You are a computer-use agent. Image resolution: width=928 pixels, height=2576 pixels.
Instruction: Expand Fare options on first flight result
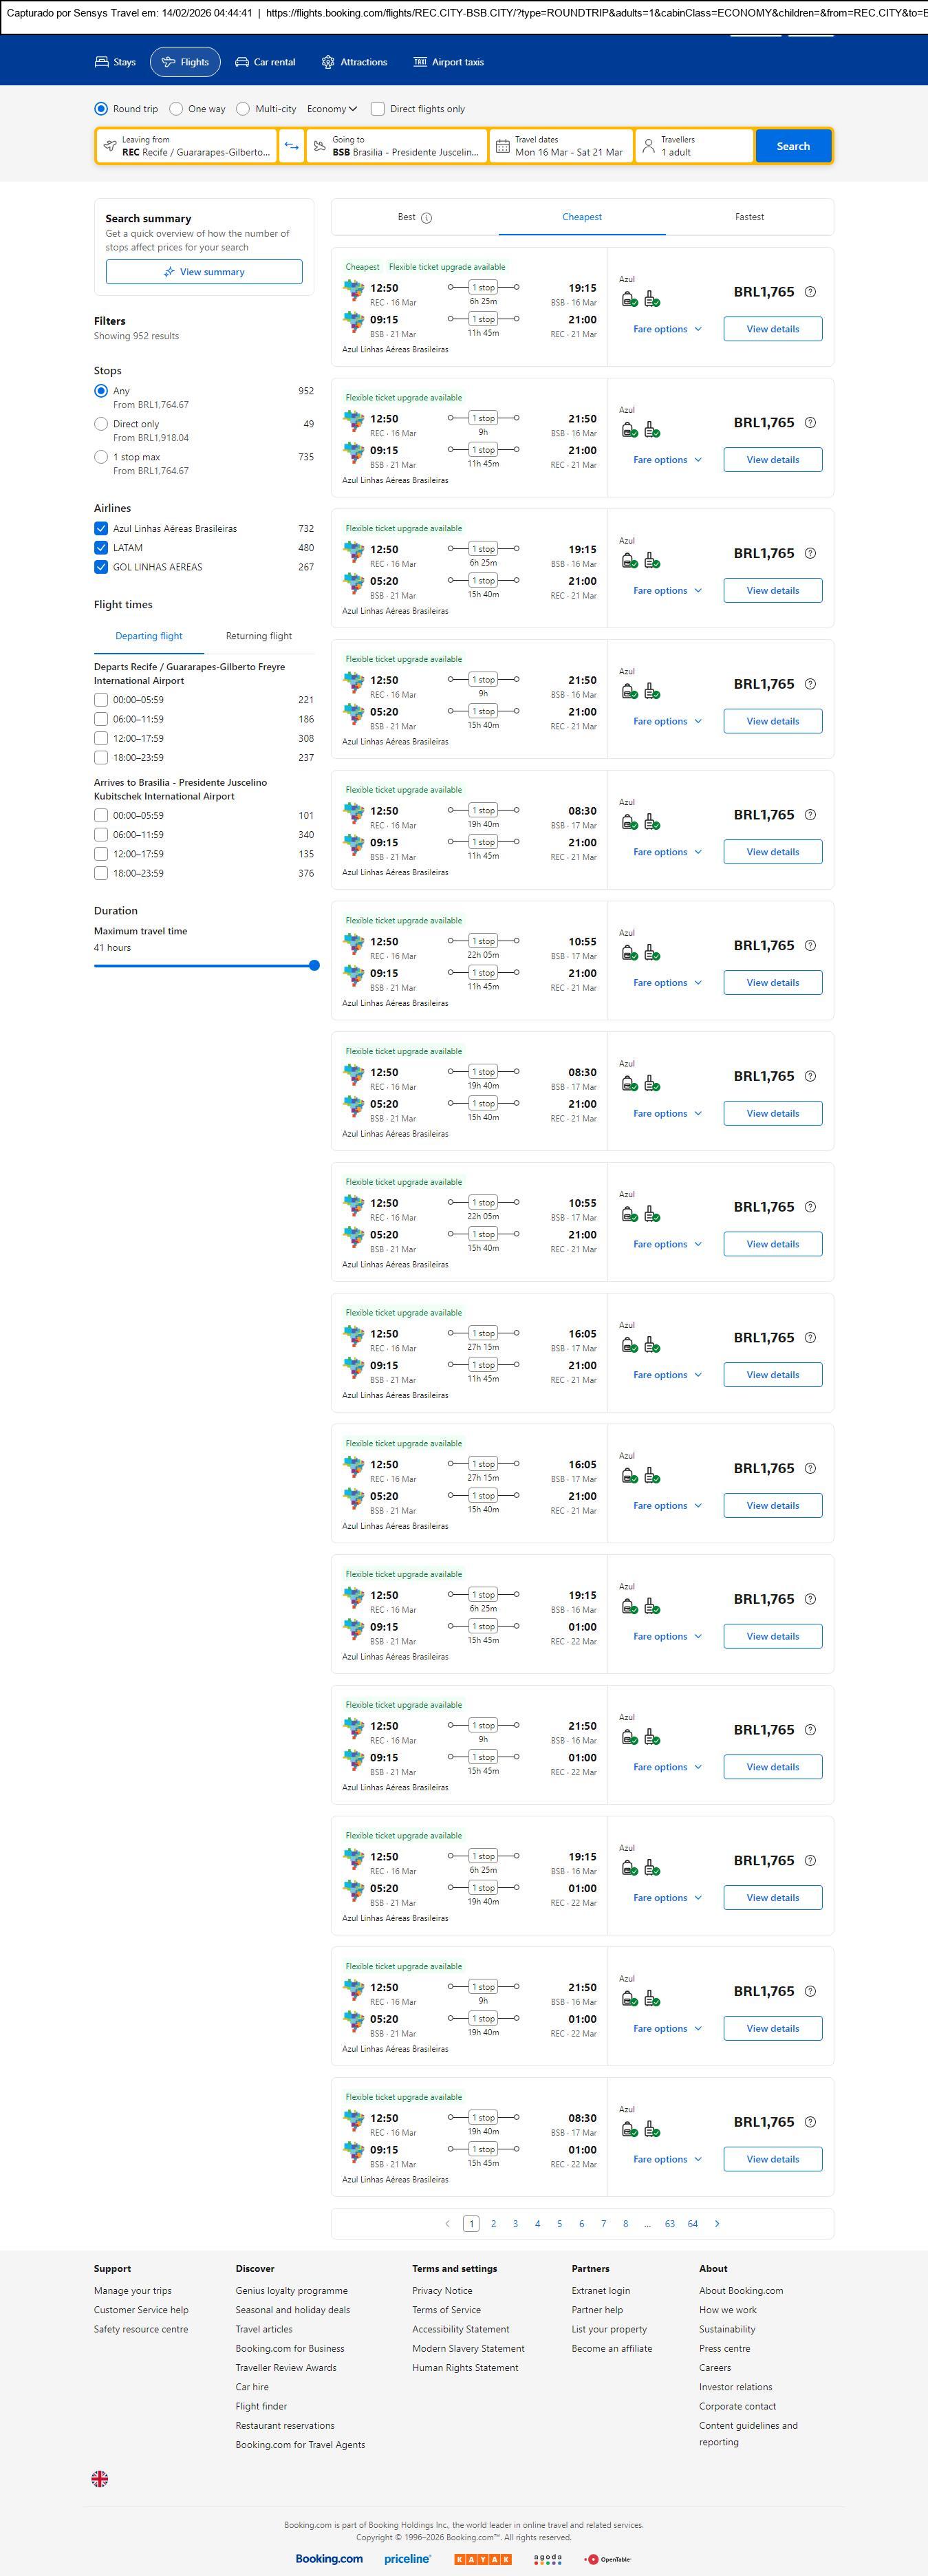click(667, 329)
